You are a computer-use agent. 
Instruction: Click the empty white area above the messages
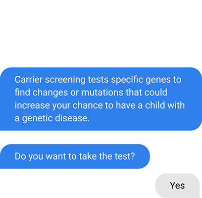tap(101, 34)
